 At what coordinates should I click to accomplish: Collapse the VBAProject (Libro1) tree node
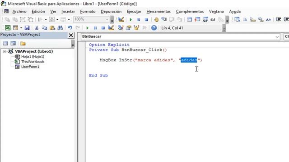(5, 51)
